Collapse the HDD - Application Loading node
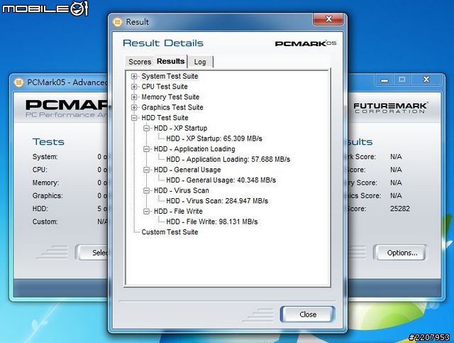Image resolution: width=454 pixels, height=343 pixels. click(x=147, y=149)
